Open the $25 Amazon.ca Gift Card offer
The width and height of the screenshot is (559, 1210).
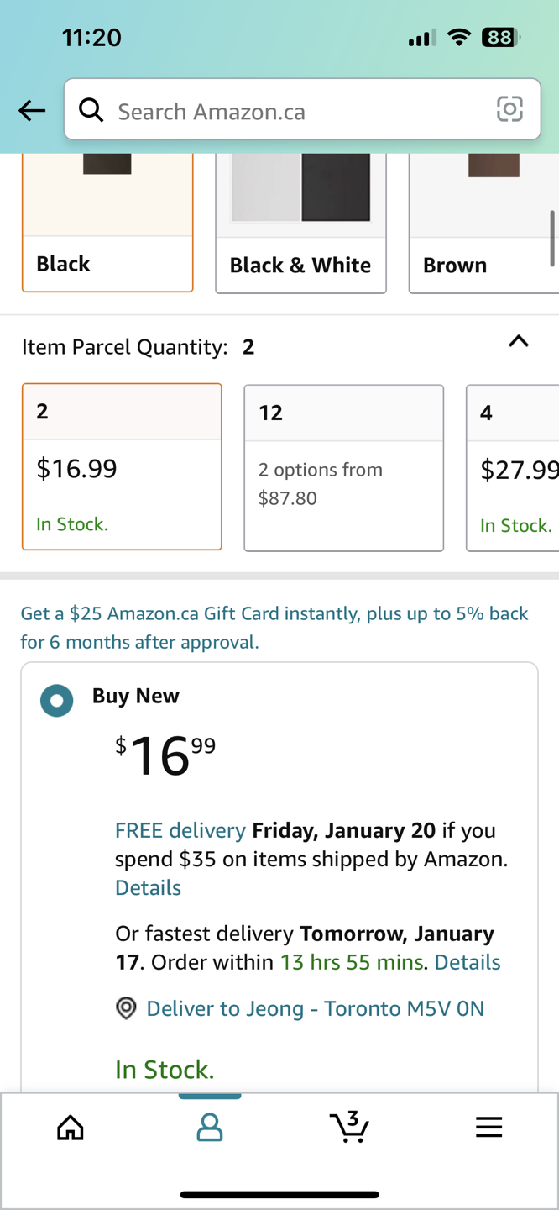click(274, 628)
